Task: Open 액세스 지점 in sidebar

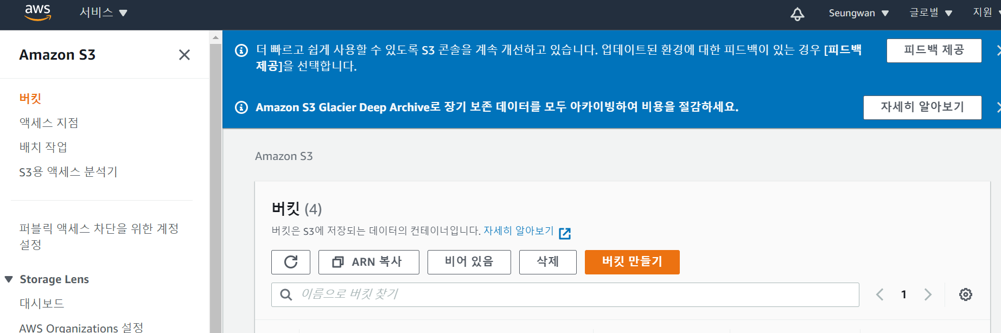Action: pos(49,123)
